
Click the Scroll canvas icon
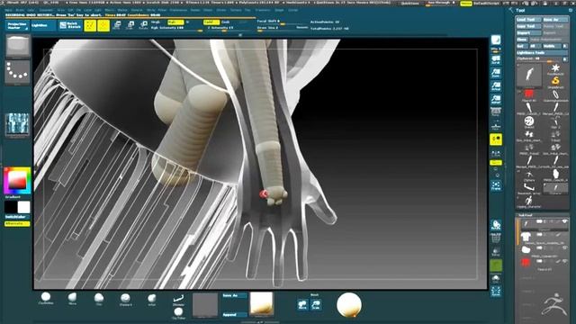point(496,60)
